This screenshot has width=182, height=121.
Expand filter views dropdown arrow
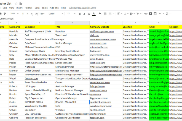(x=164, y=14)
